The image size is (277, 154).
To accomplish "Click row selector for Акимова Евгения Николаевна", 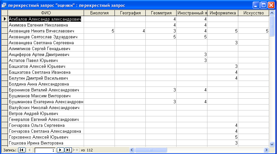I will 5,25.
